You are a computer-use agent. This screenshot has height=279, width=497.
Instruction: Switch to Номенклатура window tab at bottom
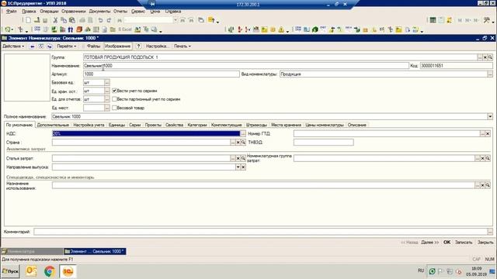coord(32,251)
